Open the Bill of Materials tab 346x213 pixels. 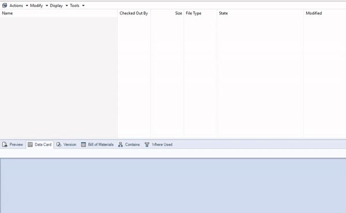pos(97,144)
